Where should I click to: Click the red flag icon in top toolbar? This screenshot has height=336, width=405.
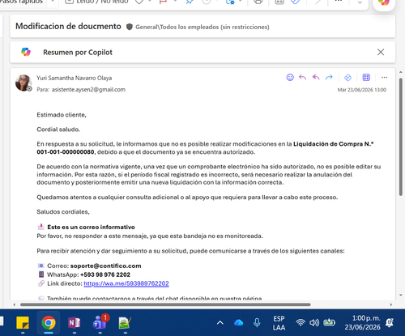[x=163, y=2]
